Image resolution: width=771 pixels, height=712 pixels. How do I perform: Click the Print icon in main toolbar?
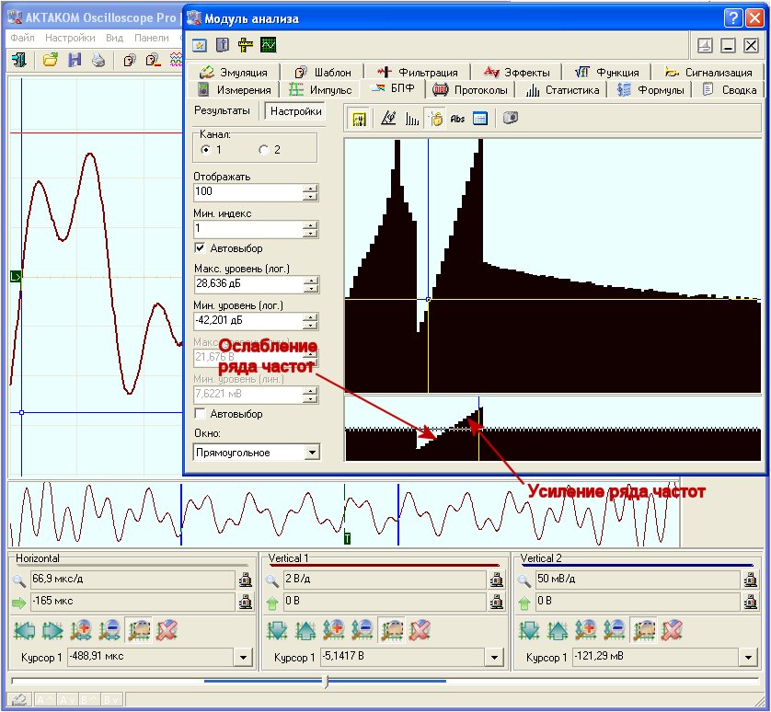pyautogui.click(x=98, y=60)
